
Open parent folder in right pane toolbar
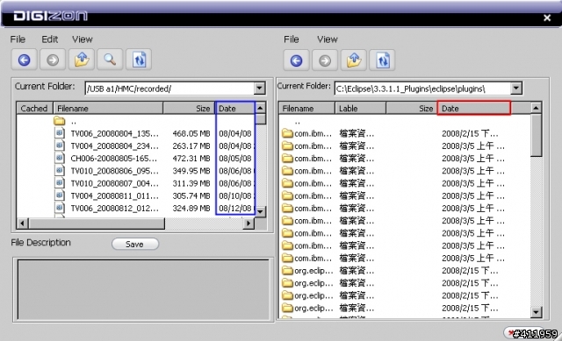(354, 60)
